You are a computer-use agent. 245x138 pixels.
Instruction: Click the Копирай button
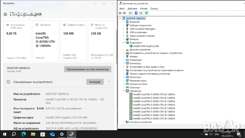pyautogui.click(x=95, y=82)
